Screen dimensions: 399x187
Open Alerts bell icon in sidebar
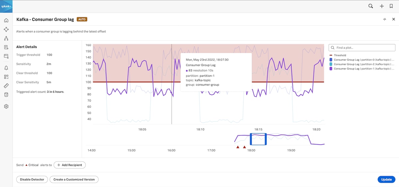[x=6, y=68]
